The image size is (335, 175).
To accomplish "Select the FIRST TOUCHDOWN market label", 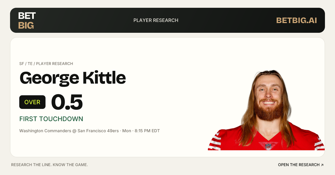I will click(x=51, y=119).
